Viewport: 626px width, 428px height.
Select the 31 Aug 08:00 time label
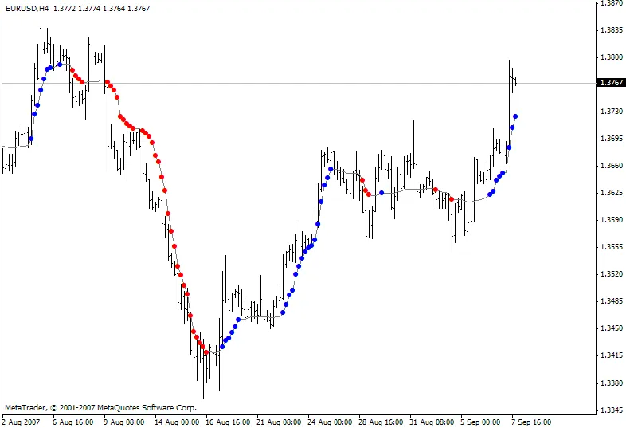tap(430, 422)
